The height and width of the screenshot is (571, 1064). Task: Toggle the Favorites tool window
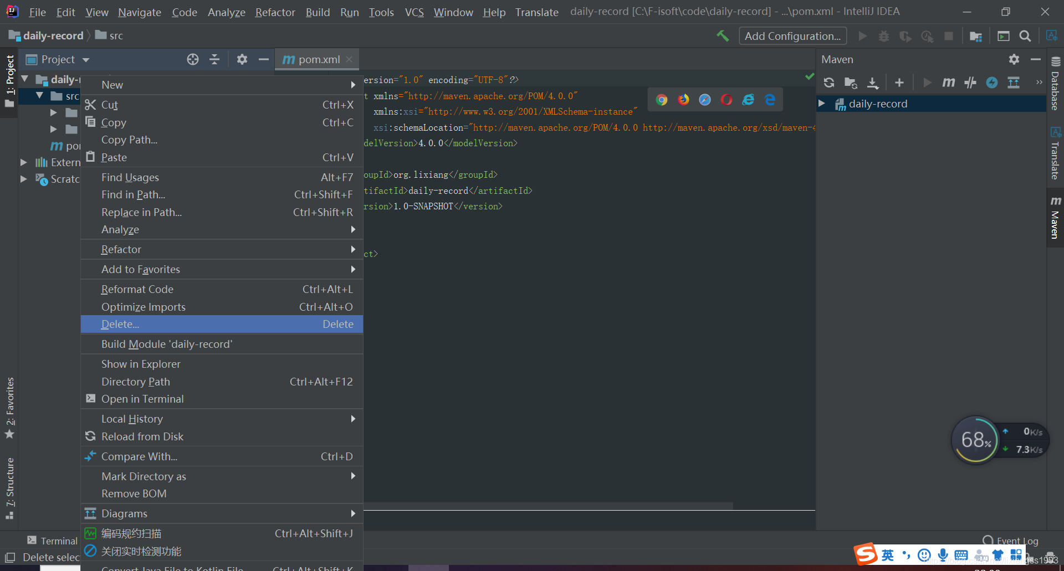point(9,408)
